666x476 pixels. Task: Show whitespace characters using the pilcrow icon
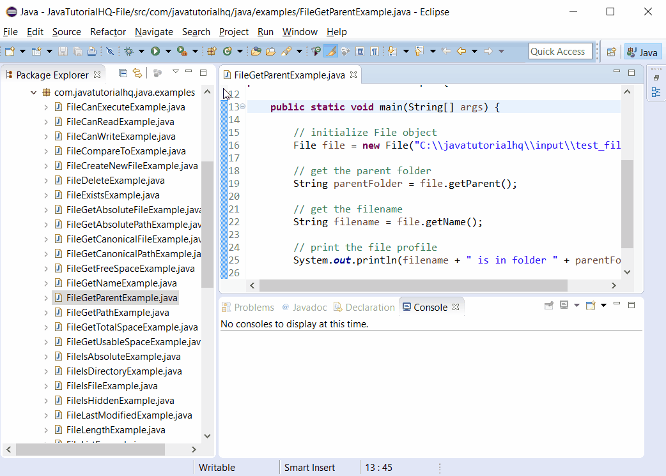pyautogui.click(x=374, y=51)
